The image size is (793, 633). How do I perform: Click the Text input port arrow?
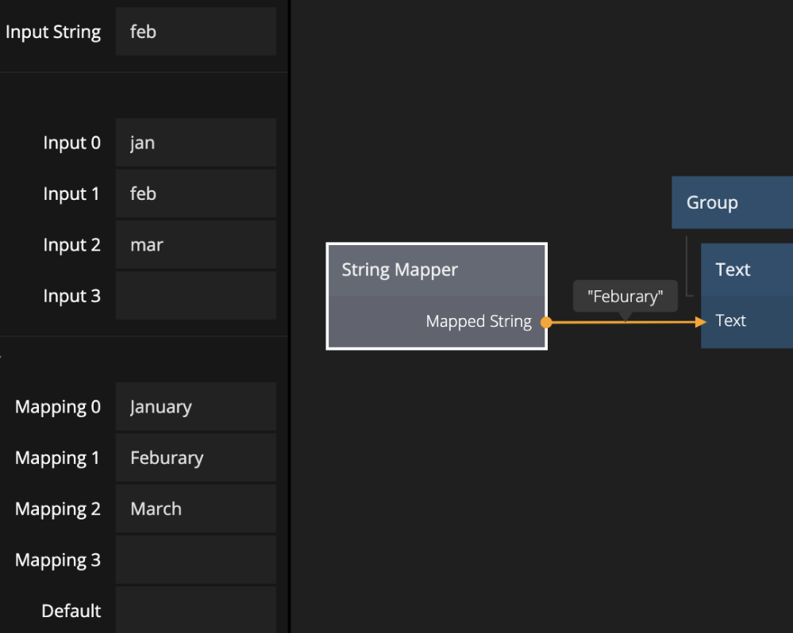[697, 322]
